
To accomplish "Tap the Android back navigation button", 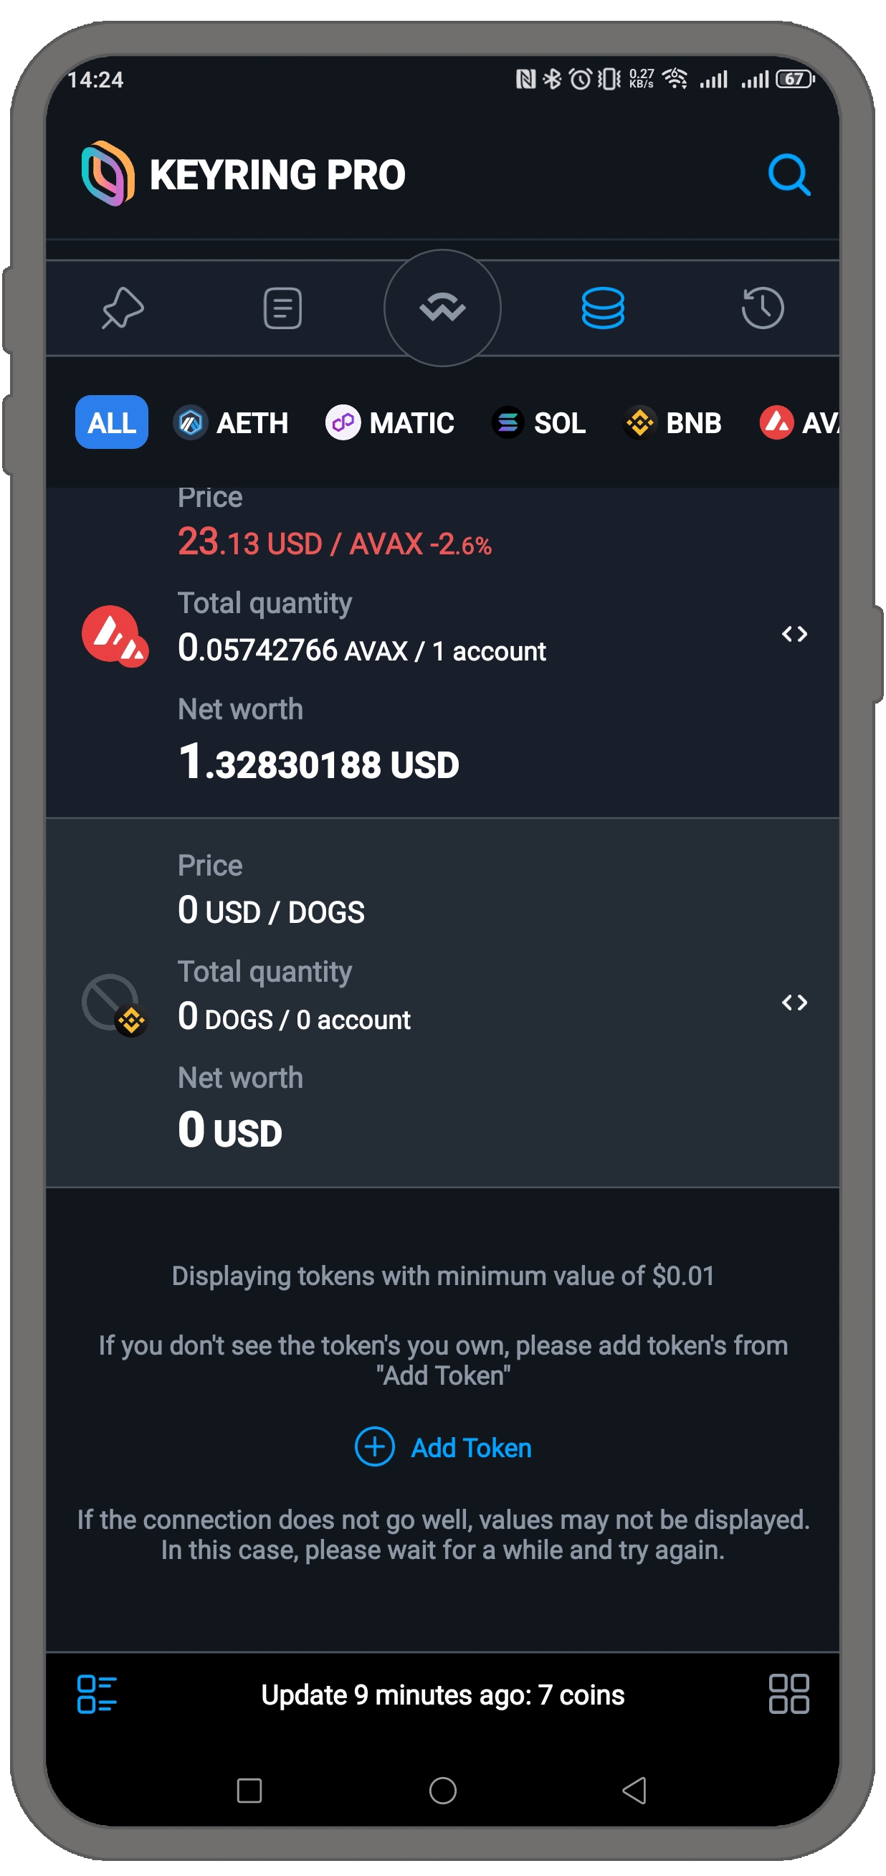I will (634, 1790).
